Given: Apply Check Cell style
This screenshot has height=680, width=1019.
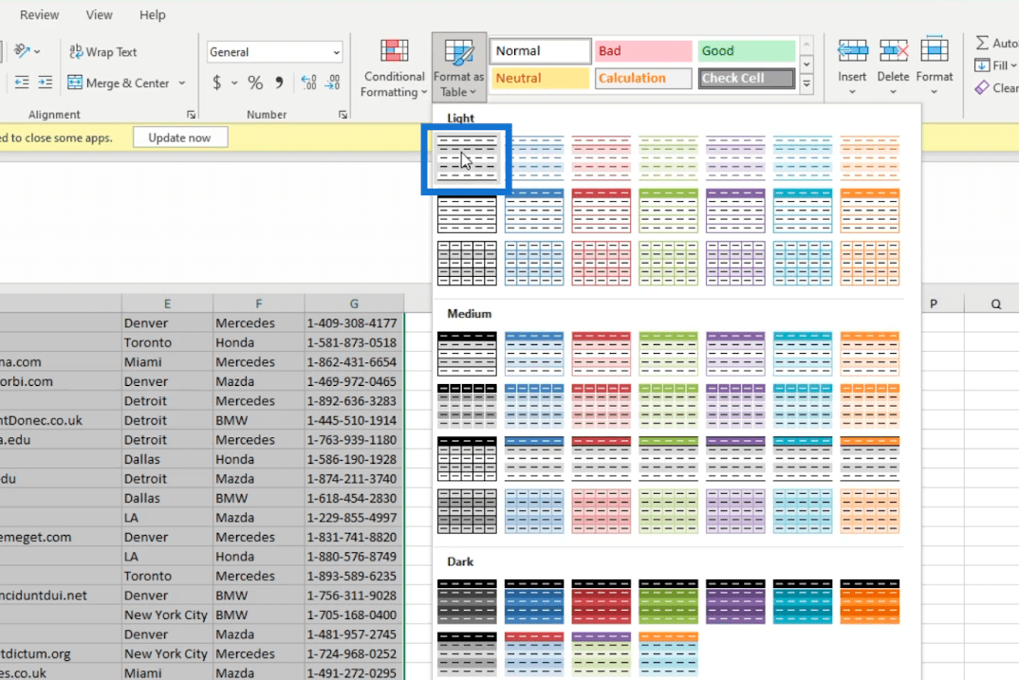Looking at the screenshot, I should click(x=747, y=78).
